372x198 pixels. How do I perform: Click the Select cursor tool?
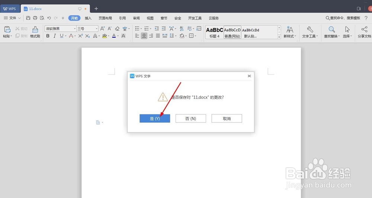pyautogui.click(x=347, y=32)
